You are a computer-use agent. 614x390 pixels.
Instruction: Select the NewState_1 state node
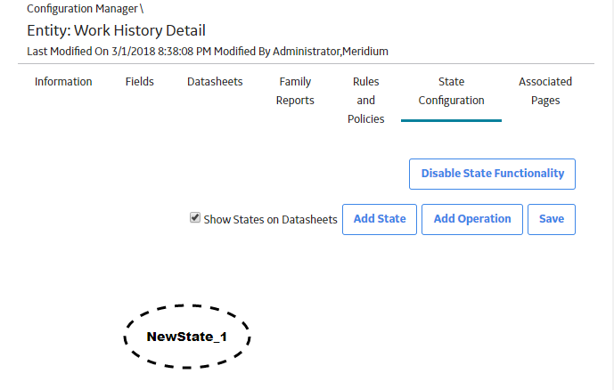click(x=187, y=337)
